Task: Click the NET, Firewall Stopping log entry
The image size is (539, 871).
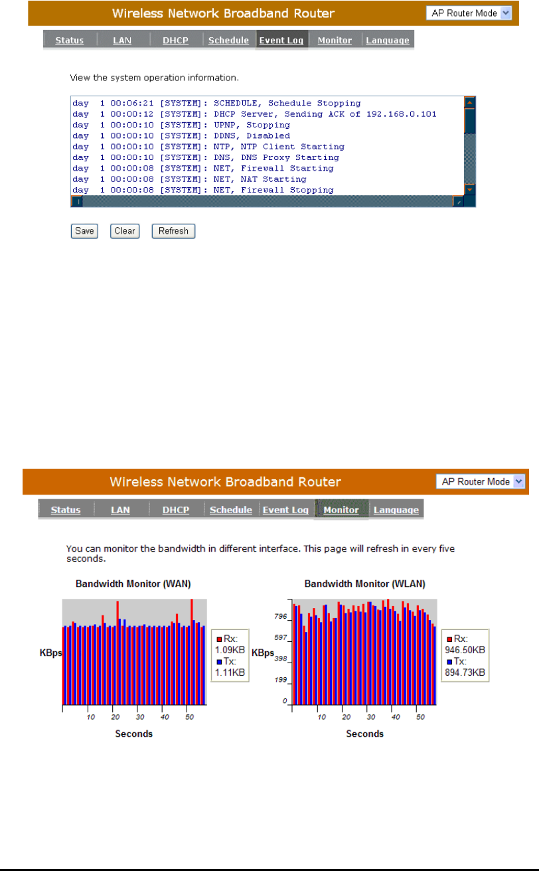Action: click(203, 190)
